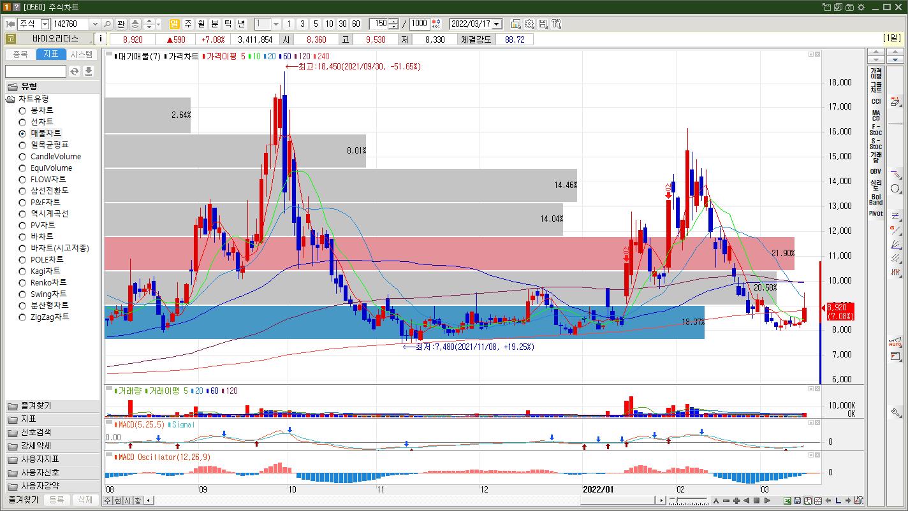
Task: Click the floppy disk save icon in bottom toolbar
Action: pyautogui.click(x=798, y=501)
